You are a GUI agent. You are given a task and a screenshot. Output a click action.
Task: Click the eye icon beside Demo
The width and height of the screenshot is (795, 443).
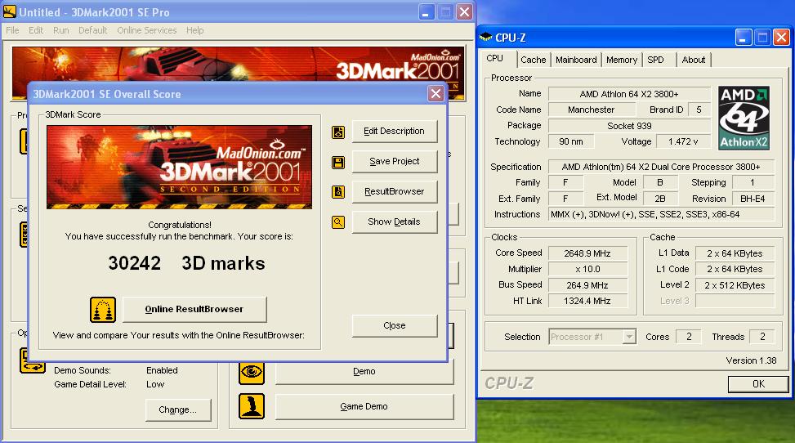coord(252,372)
